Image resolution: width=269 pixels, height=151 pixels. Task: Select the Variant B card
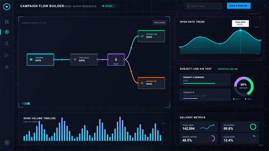click(x=205, y=95)
